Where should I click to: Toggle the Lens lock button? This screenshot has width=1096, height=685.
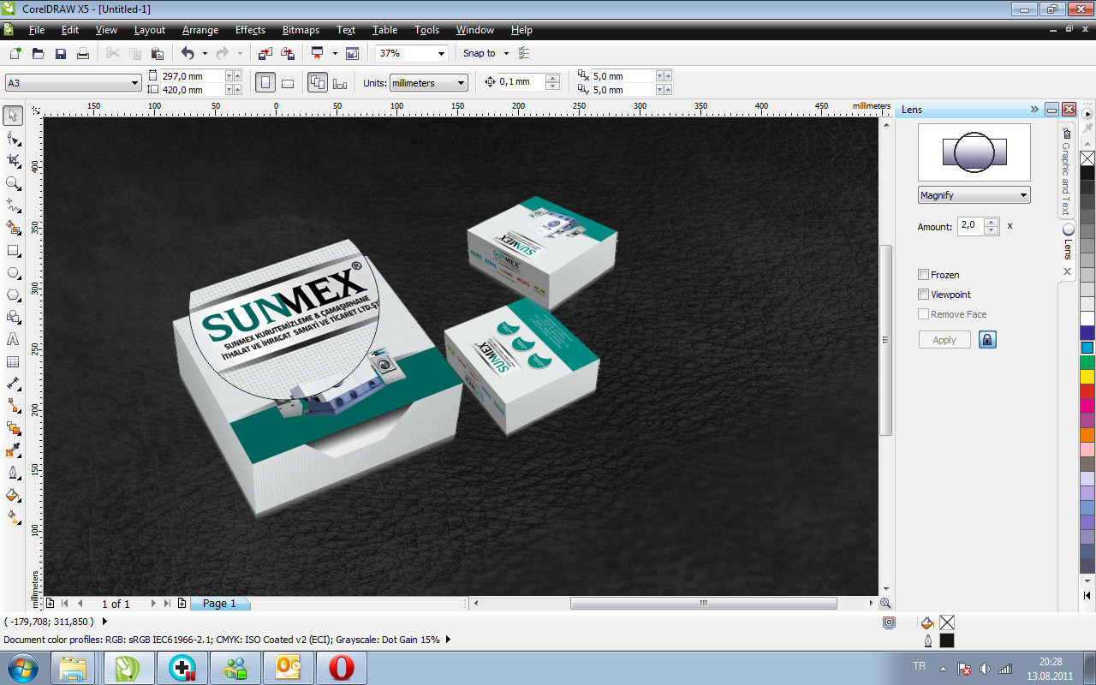(x=987, y=340)
